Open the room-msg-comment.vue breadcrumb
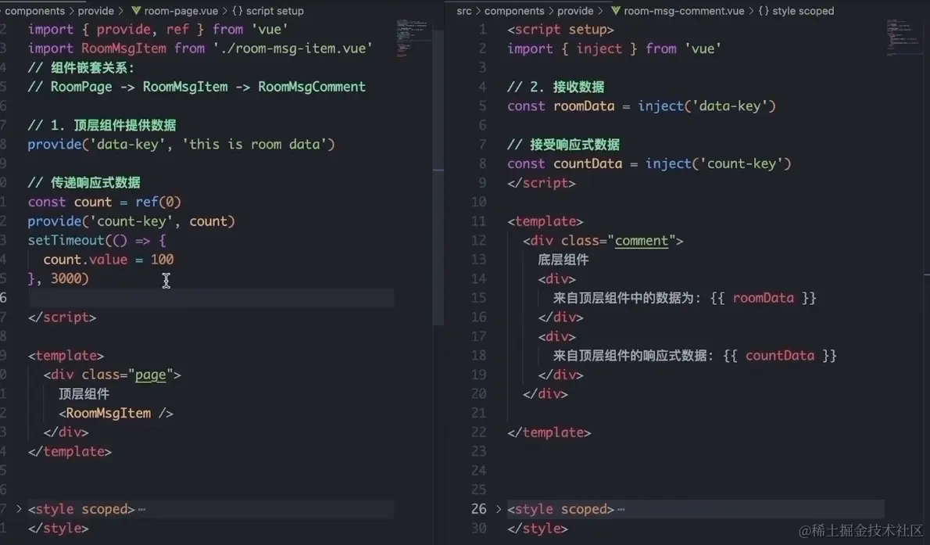The image size is (930, 545). tap(684, 11)
